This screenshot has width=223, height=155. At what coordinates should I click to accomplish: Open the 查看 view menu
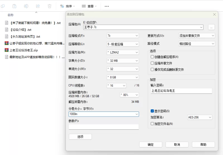pyautogui.click(x=89, y=6)
